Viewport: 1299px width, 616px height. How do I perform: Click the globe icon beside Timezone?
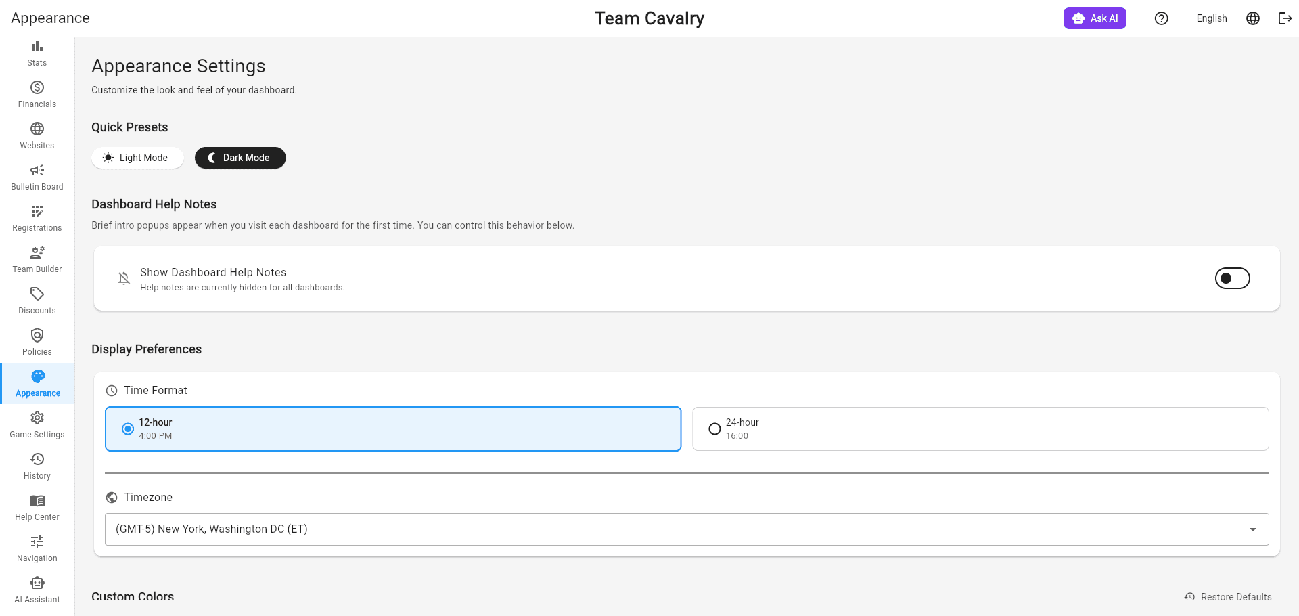click(x=112, y=498)
